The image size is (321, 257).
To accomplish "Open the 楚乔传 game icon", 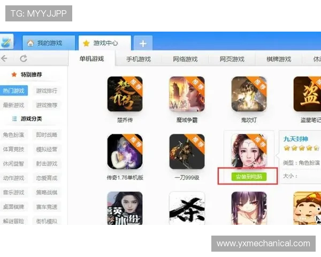I will tap(125, 94).
